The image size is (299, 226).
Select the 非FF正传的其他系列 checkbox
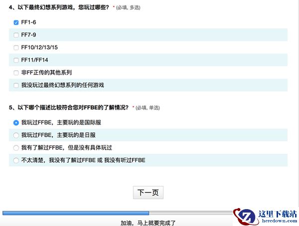coord(16,73)
